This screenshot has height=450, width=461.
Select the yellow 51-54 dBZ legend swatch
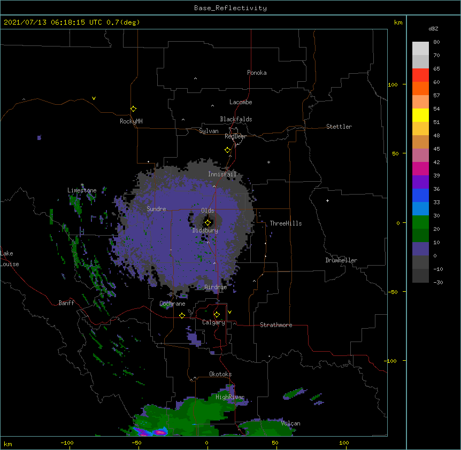(x=420, y=115)
